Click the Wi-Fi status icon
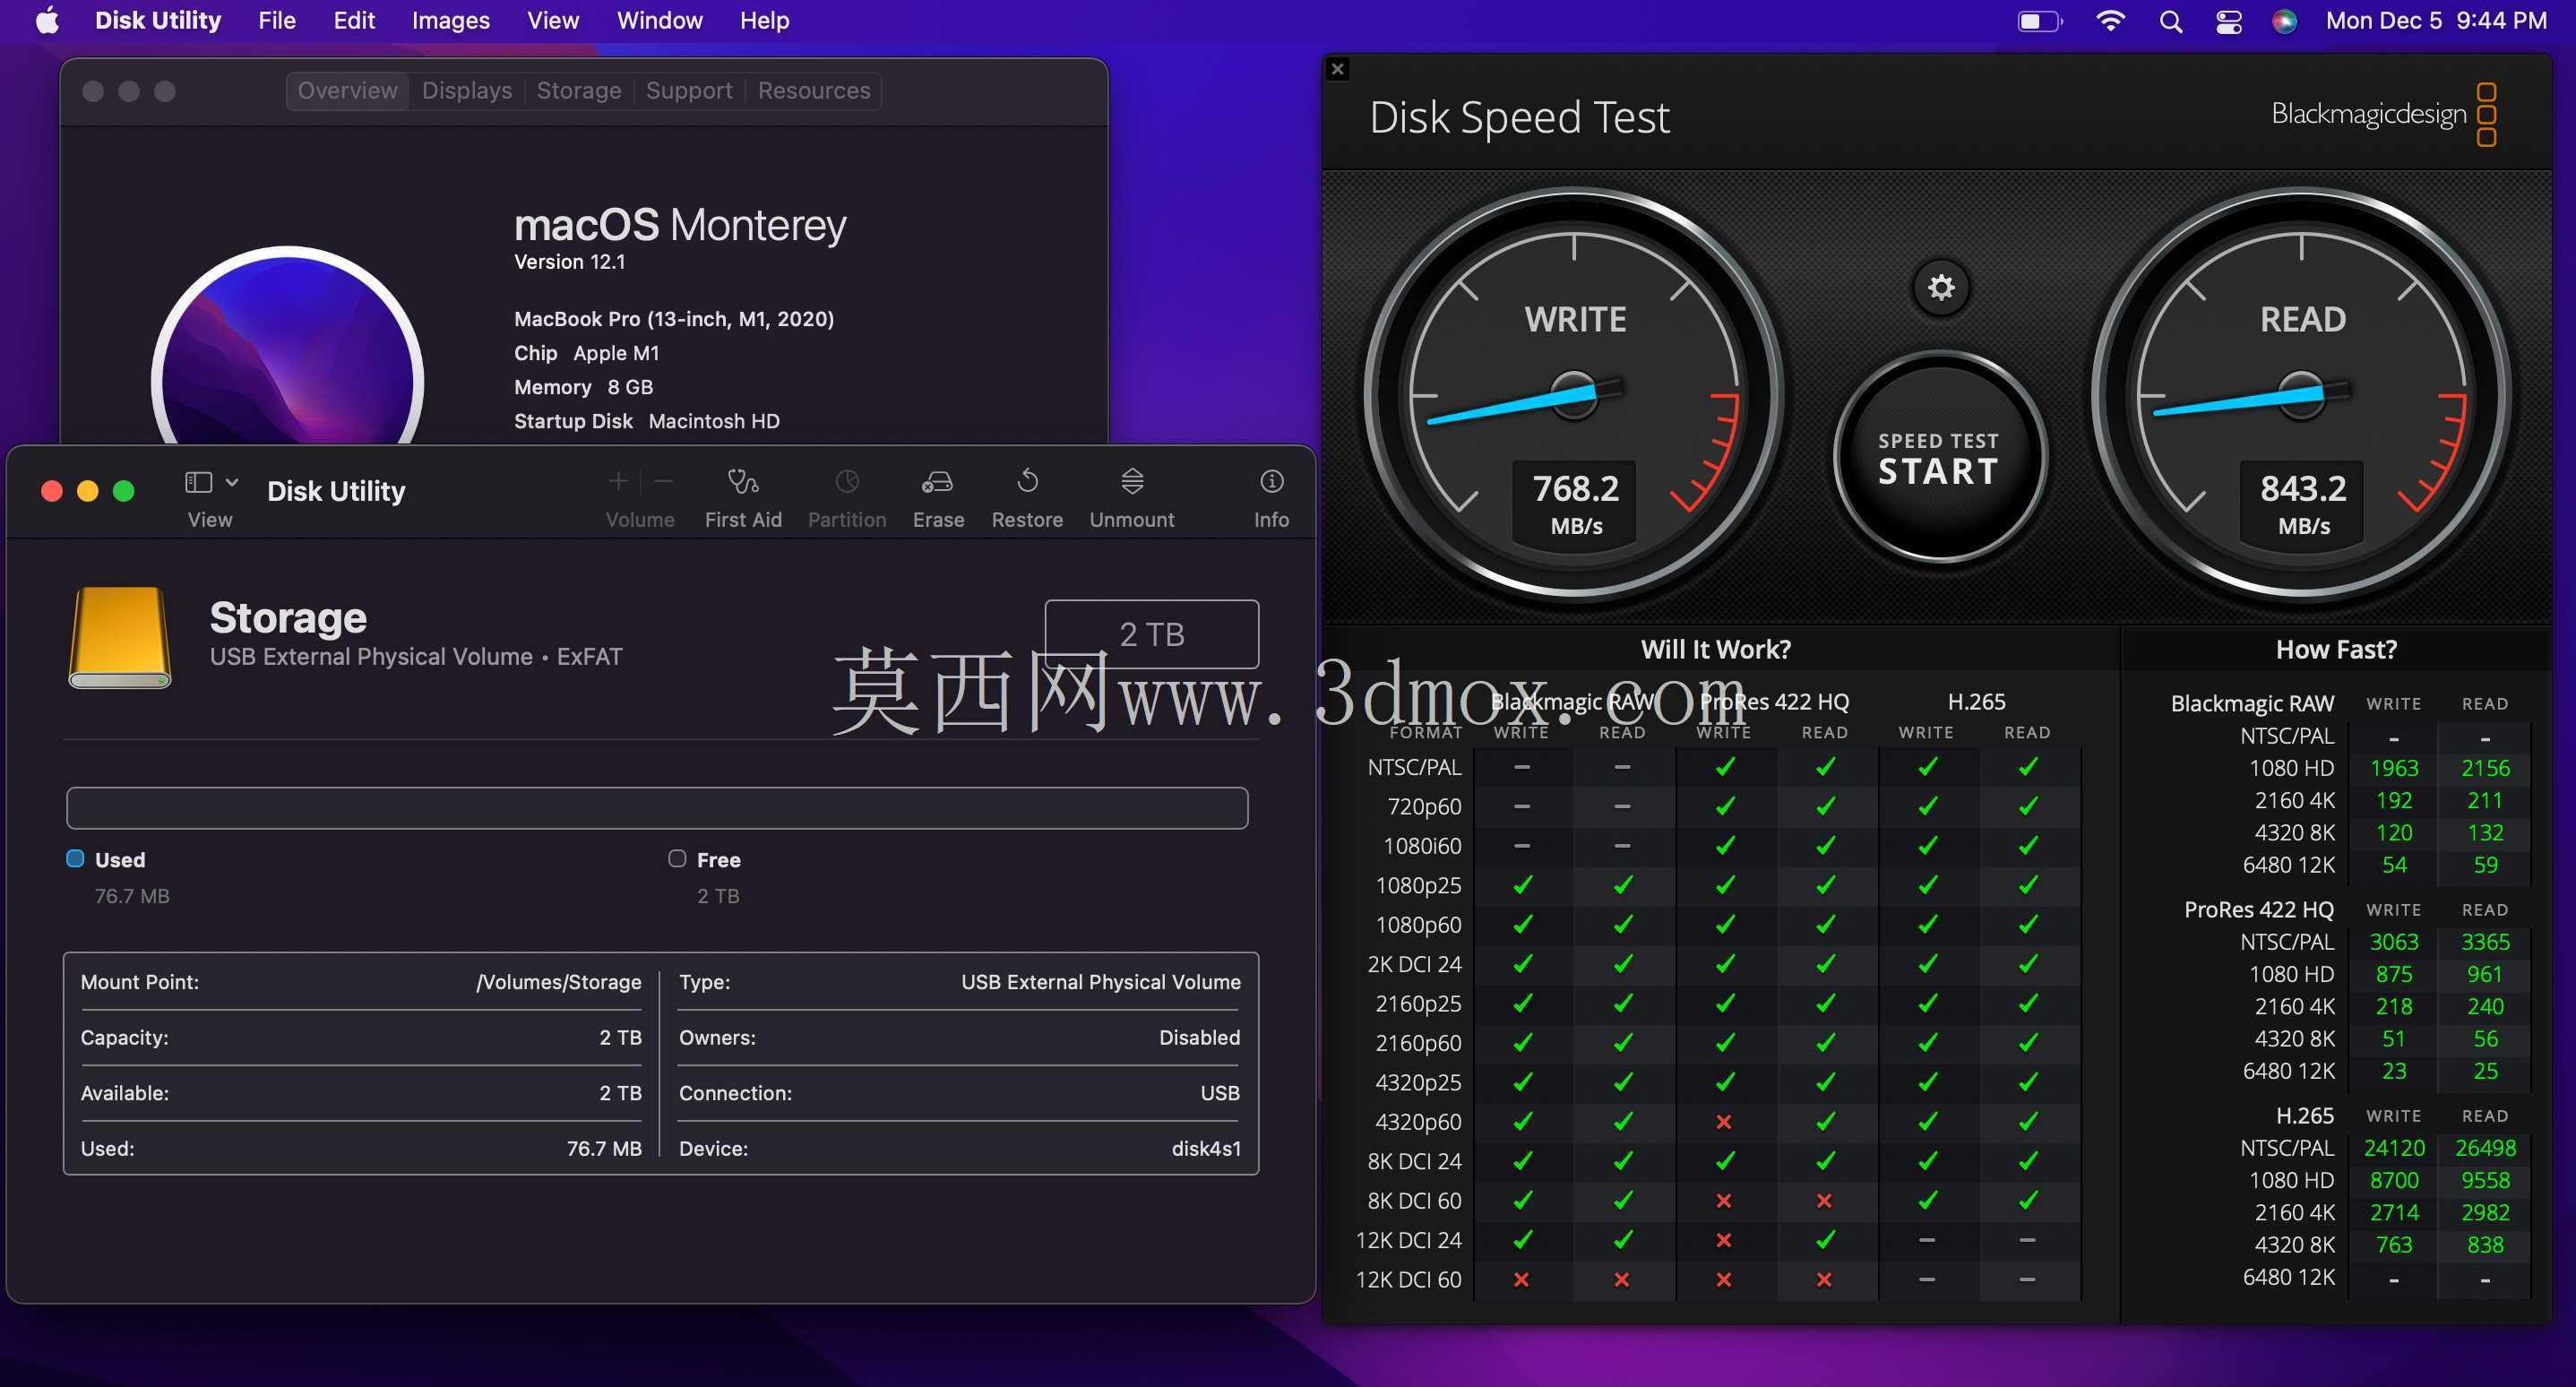 click(2110, 21)
